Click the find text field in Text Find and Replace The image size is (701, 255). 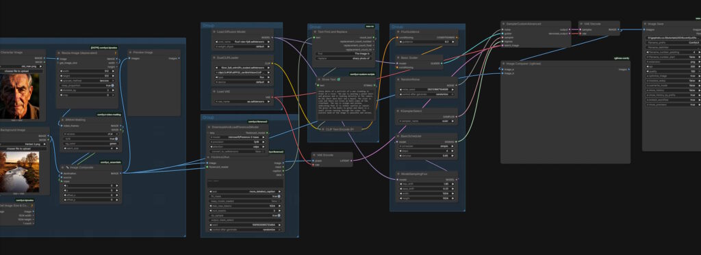344,53
